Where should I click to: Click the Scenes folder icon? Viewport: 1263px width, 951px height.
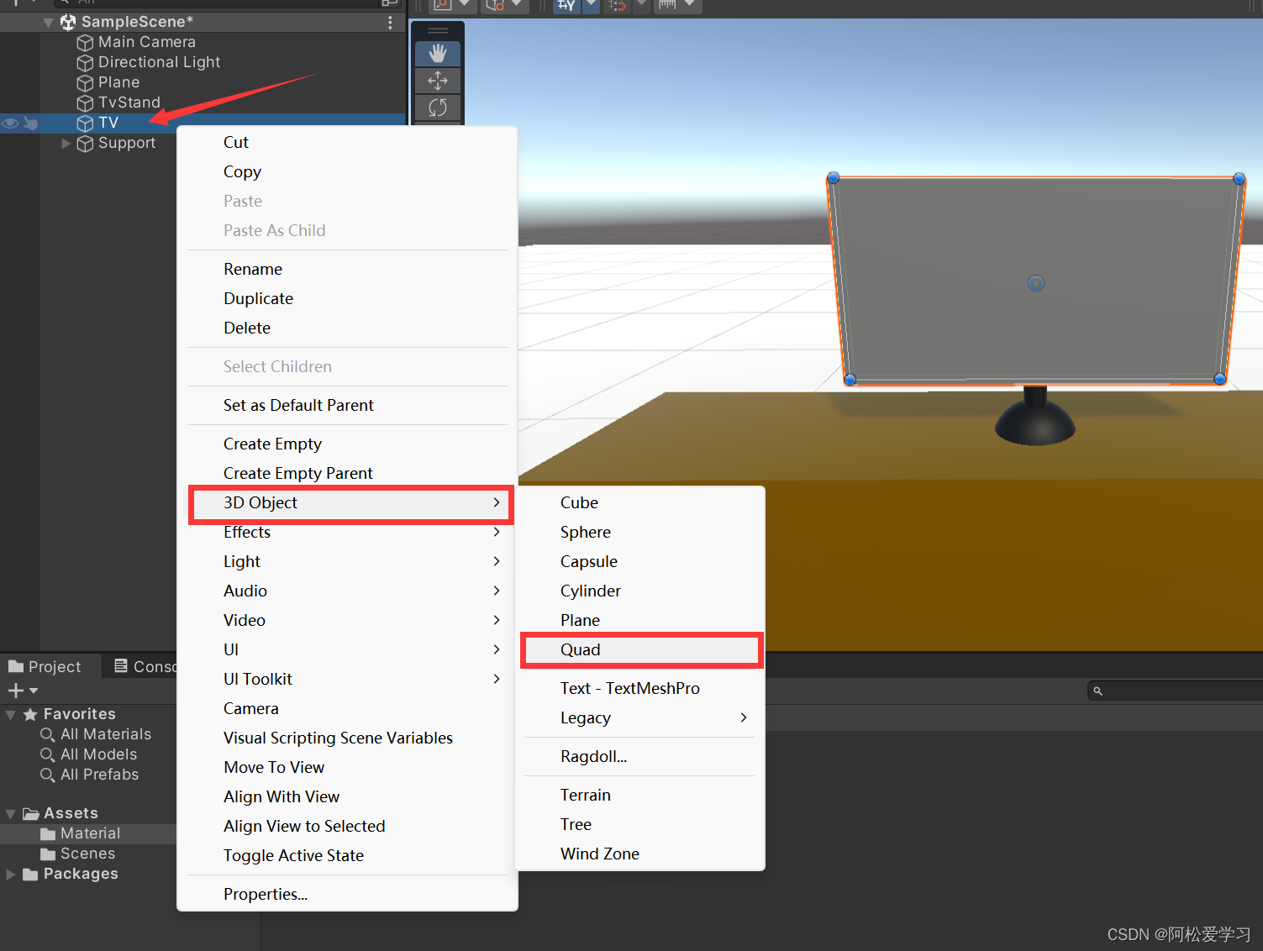click(x=48, y=854)
